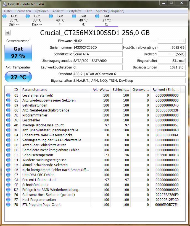Click status icon for Anzahl der Fehlerkorrekturen
This screenshot has width=190, height=226.
8,145
